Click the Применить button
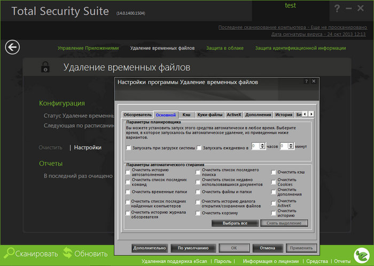 point(301,248)
